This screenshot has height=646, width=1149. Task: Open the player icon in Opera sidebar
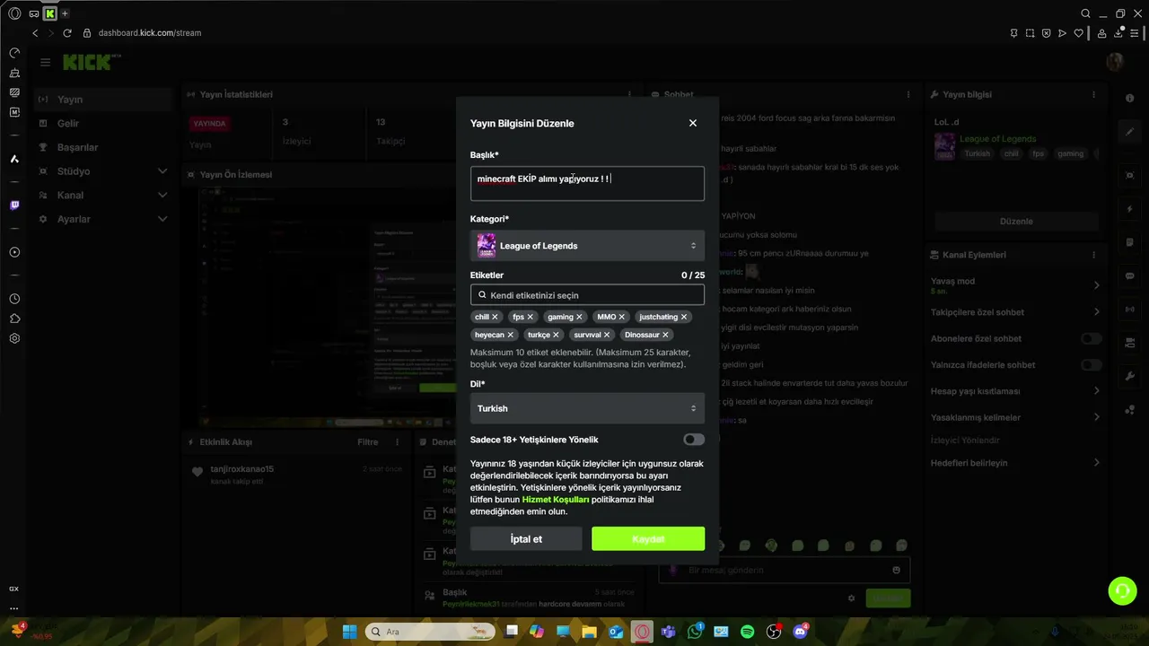pos(14,252)
